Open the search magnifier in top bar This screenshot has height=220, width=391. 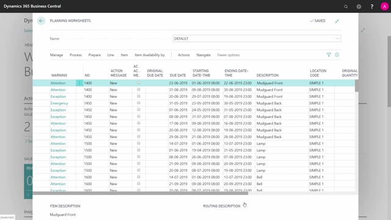pyautogui.click(x=346, y=7)
